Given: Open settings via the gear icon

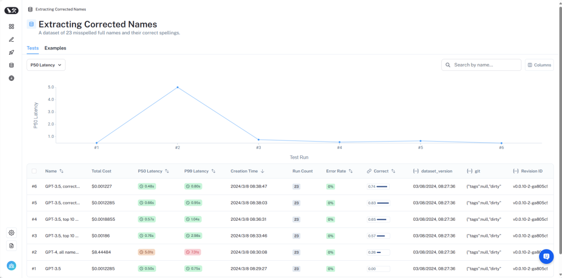Looking at the screenshot, I should tap(11, 233).
